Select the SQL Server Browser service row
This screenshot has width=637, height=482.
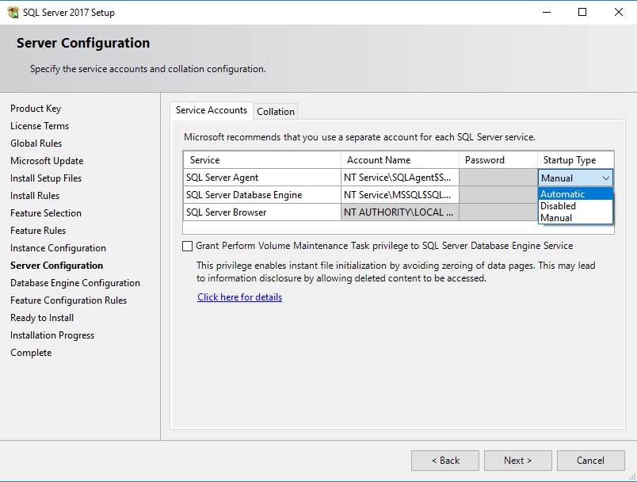(261, 212)
